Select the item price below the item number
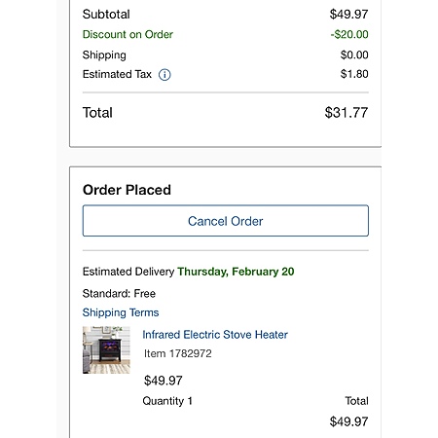 click(164, 381)
